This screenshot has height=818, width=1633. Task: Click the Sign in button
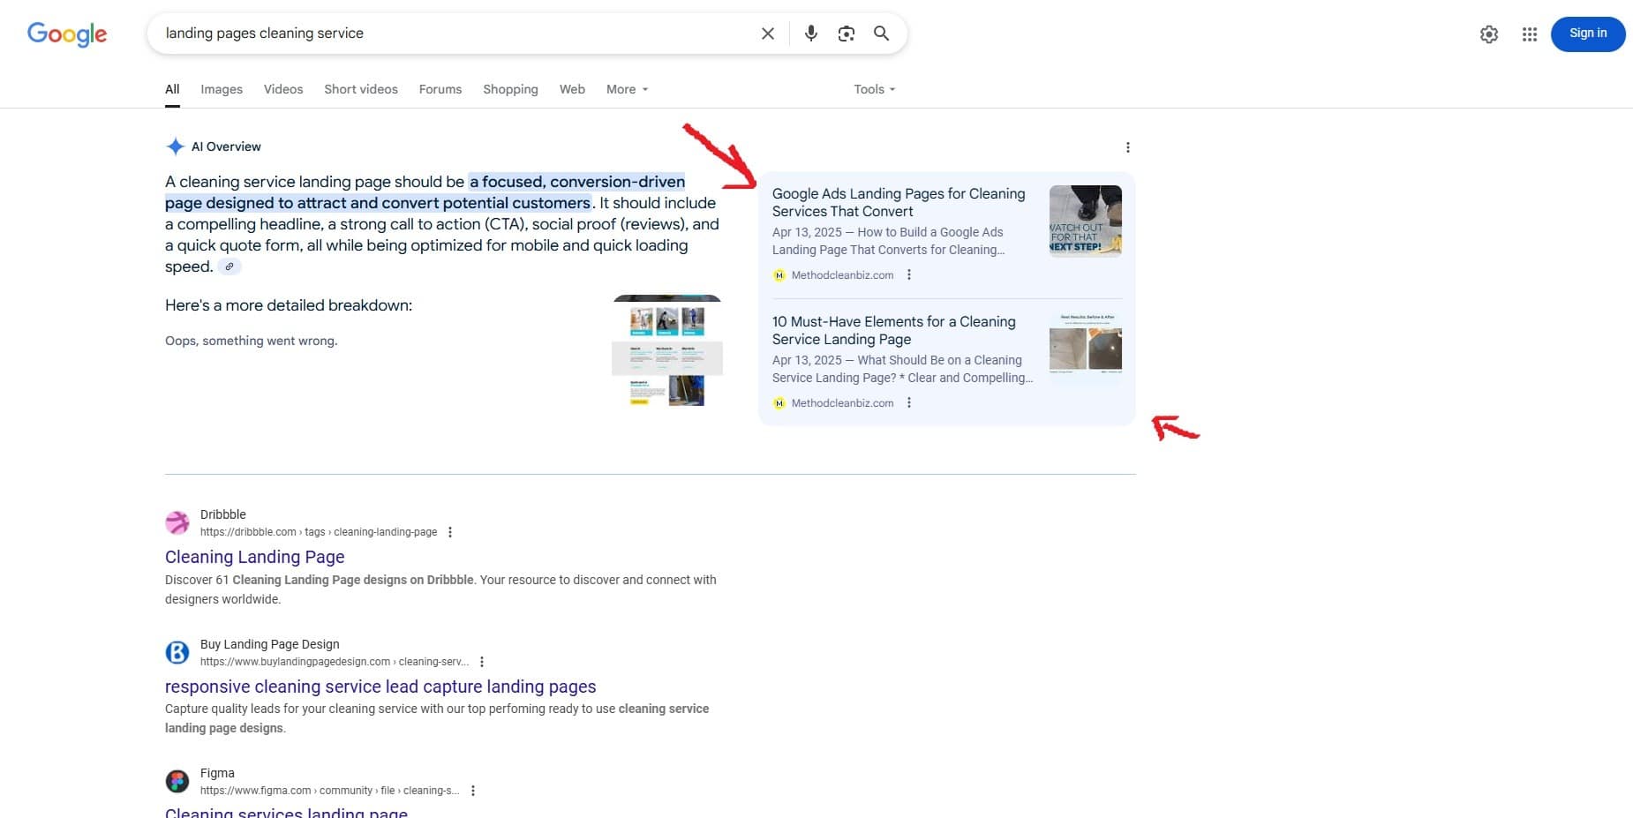(1588, 34)
